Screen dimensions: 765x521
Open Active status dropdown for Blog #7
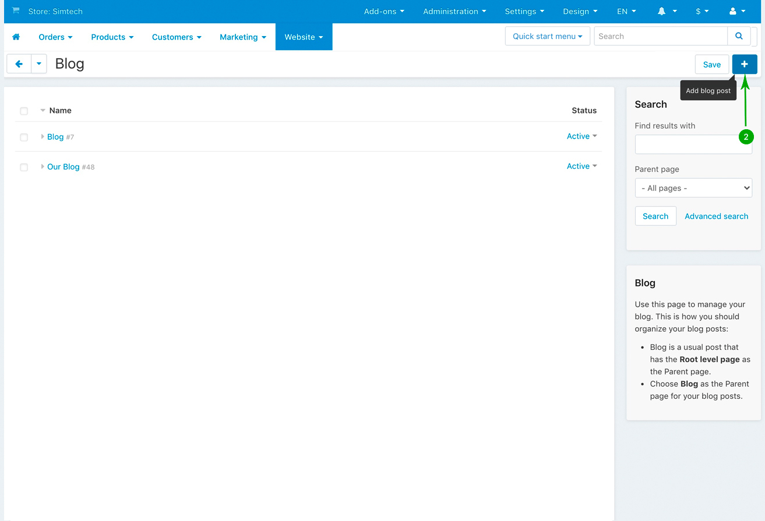pos(581,136)
